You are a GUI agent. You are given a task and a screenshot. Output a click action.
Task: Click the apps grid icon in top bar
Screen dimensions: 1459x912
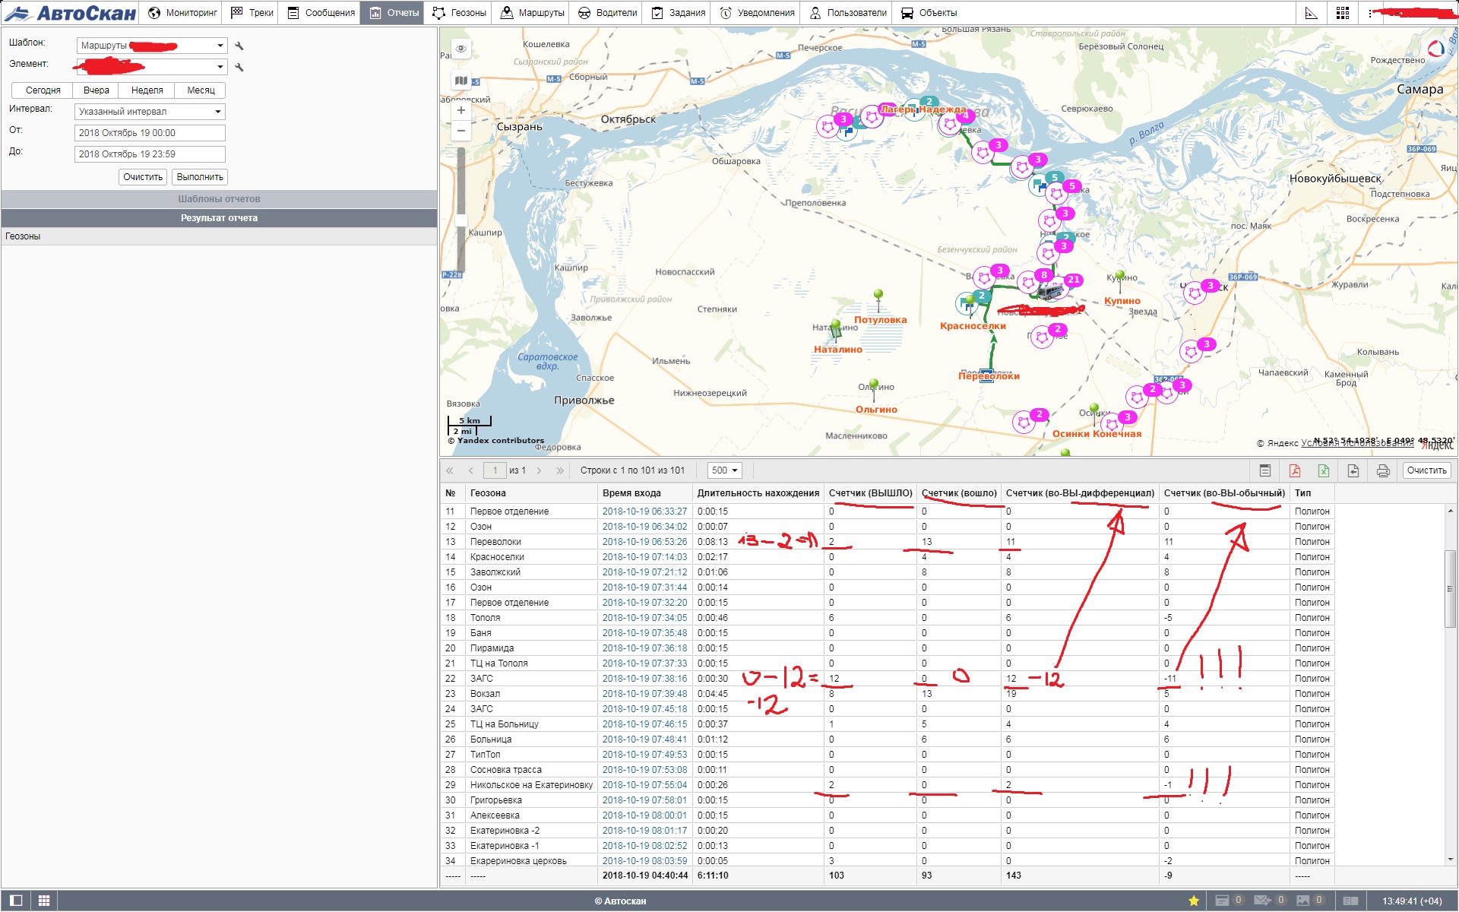click(x=1343, y=13)
